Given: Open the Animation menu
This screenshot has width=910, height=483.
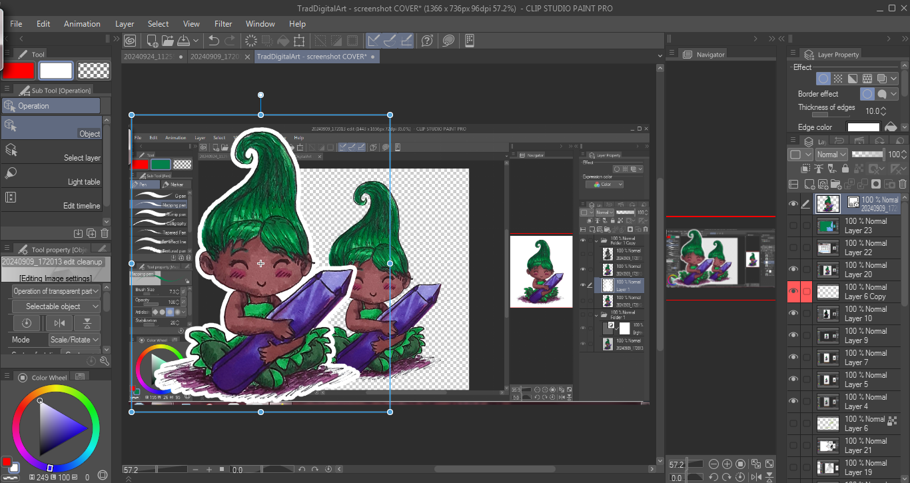Looking at the screenshot, I should (x=82, y=24).
